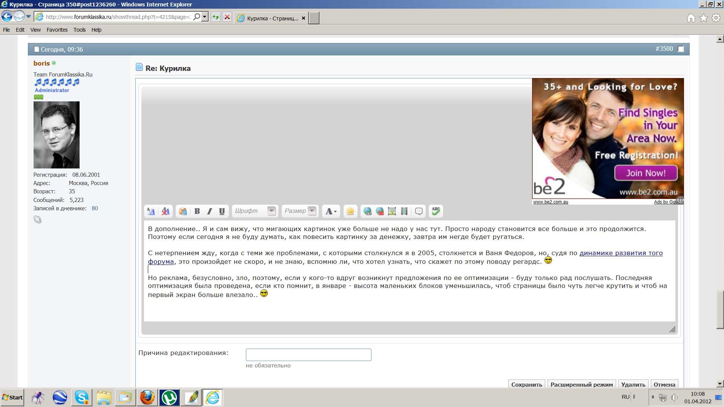Viewport: 724px width, 407px height.
Task: Open the Размер size dropdown
Action: pyautogui.click(x=311, y=211)
